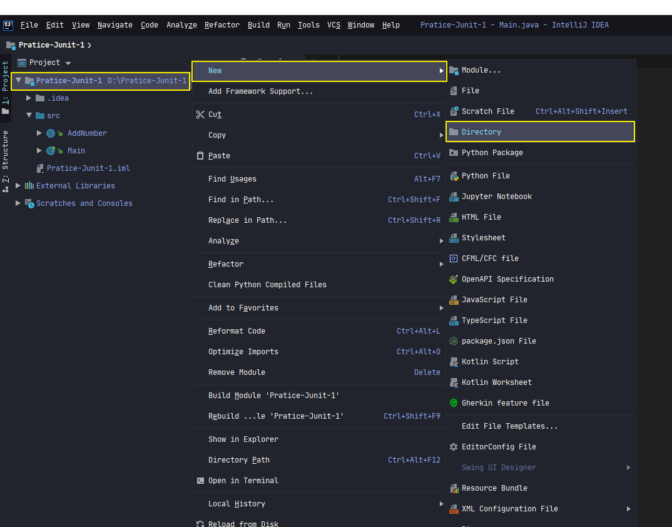
Task: Collapse the Pratice-Junit-1 project root
Action: [x=18, y=80]
